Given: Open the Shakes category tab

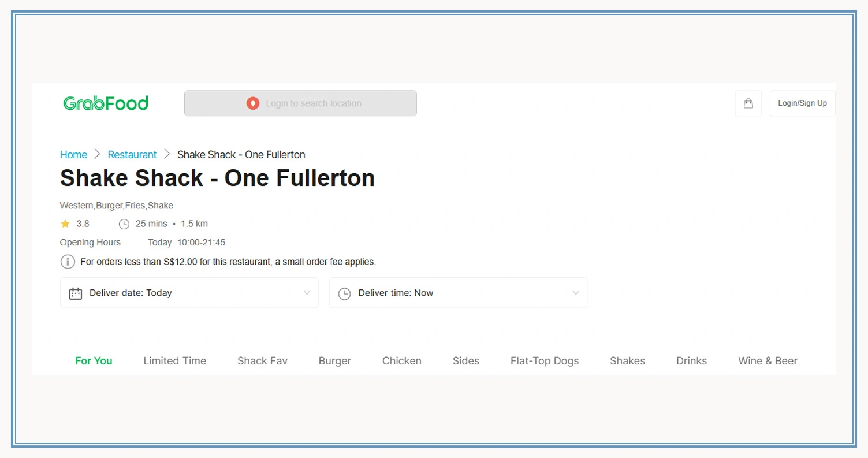Looking at the screenshot, I should pos(627,361).
